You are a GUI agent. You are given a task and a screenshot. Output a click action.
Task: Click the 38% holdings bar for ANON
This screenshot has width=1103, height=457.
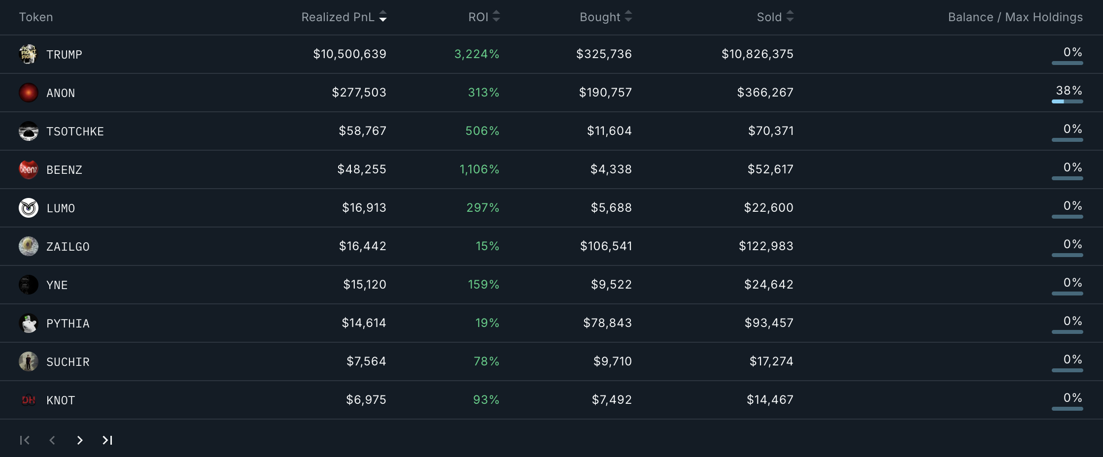(x=1067, y=101)
